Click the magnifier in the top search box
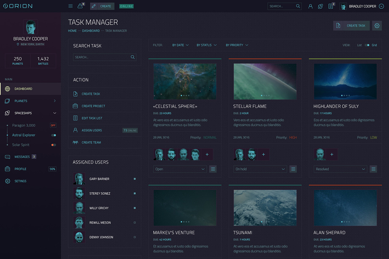Image resolution: width=389 pixels, height=259 pixels. 298,6
